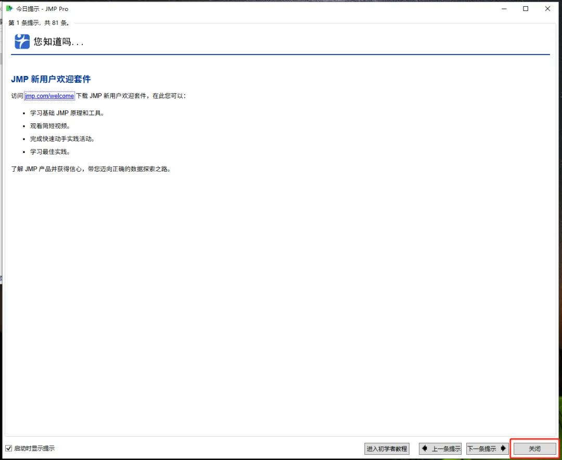Screen dimensions: 562x460
Task: Click the 关闭 button
Action: coord(535,449)
